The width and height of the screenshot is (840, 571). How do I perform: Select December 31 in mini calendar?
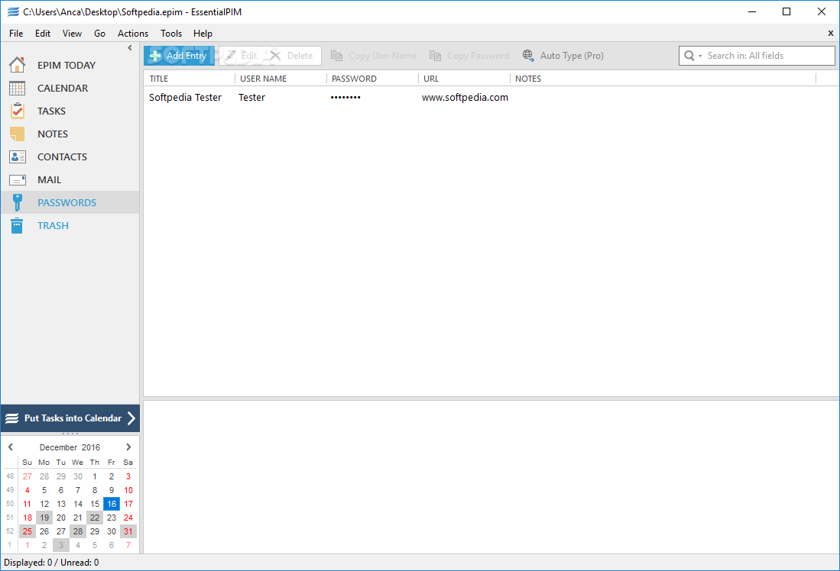(x=128, y=531)
